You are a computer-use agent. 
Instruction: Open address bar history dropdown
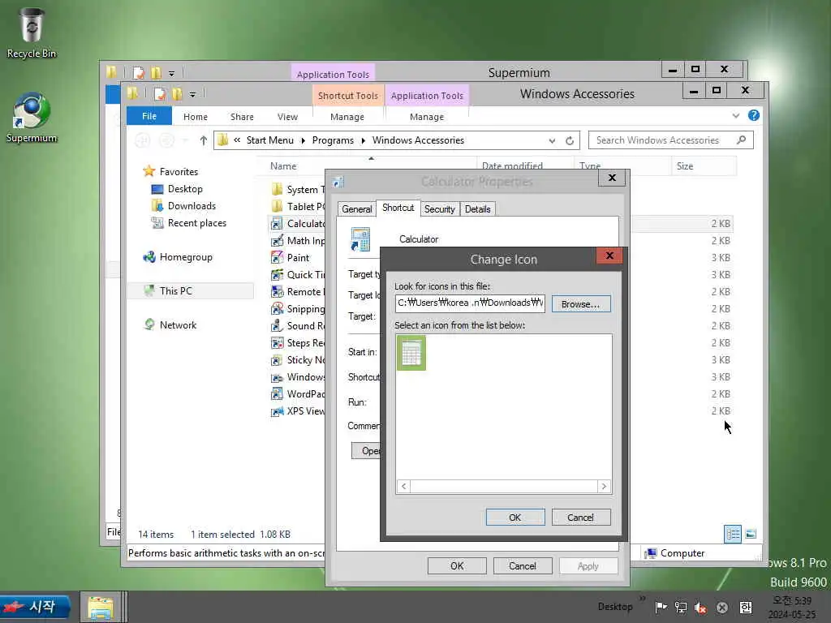(x=552, y=140)
